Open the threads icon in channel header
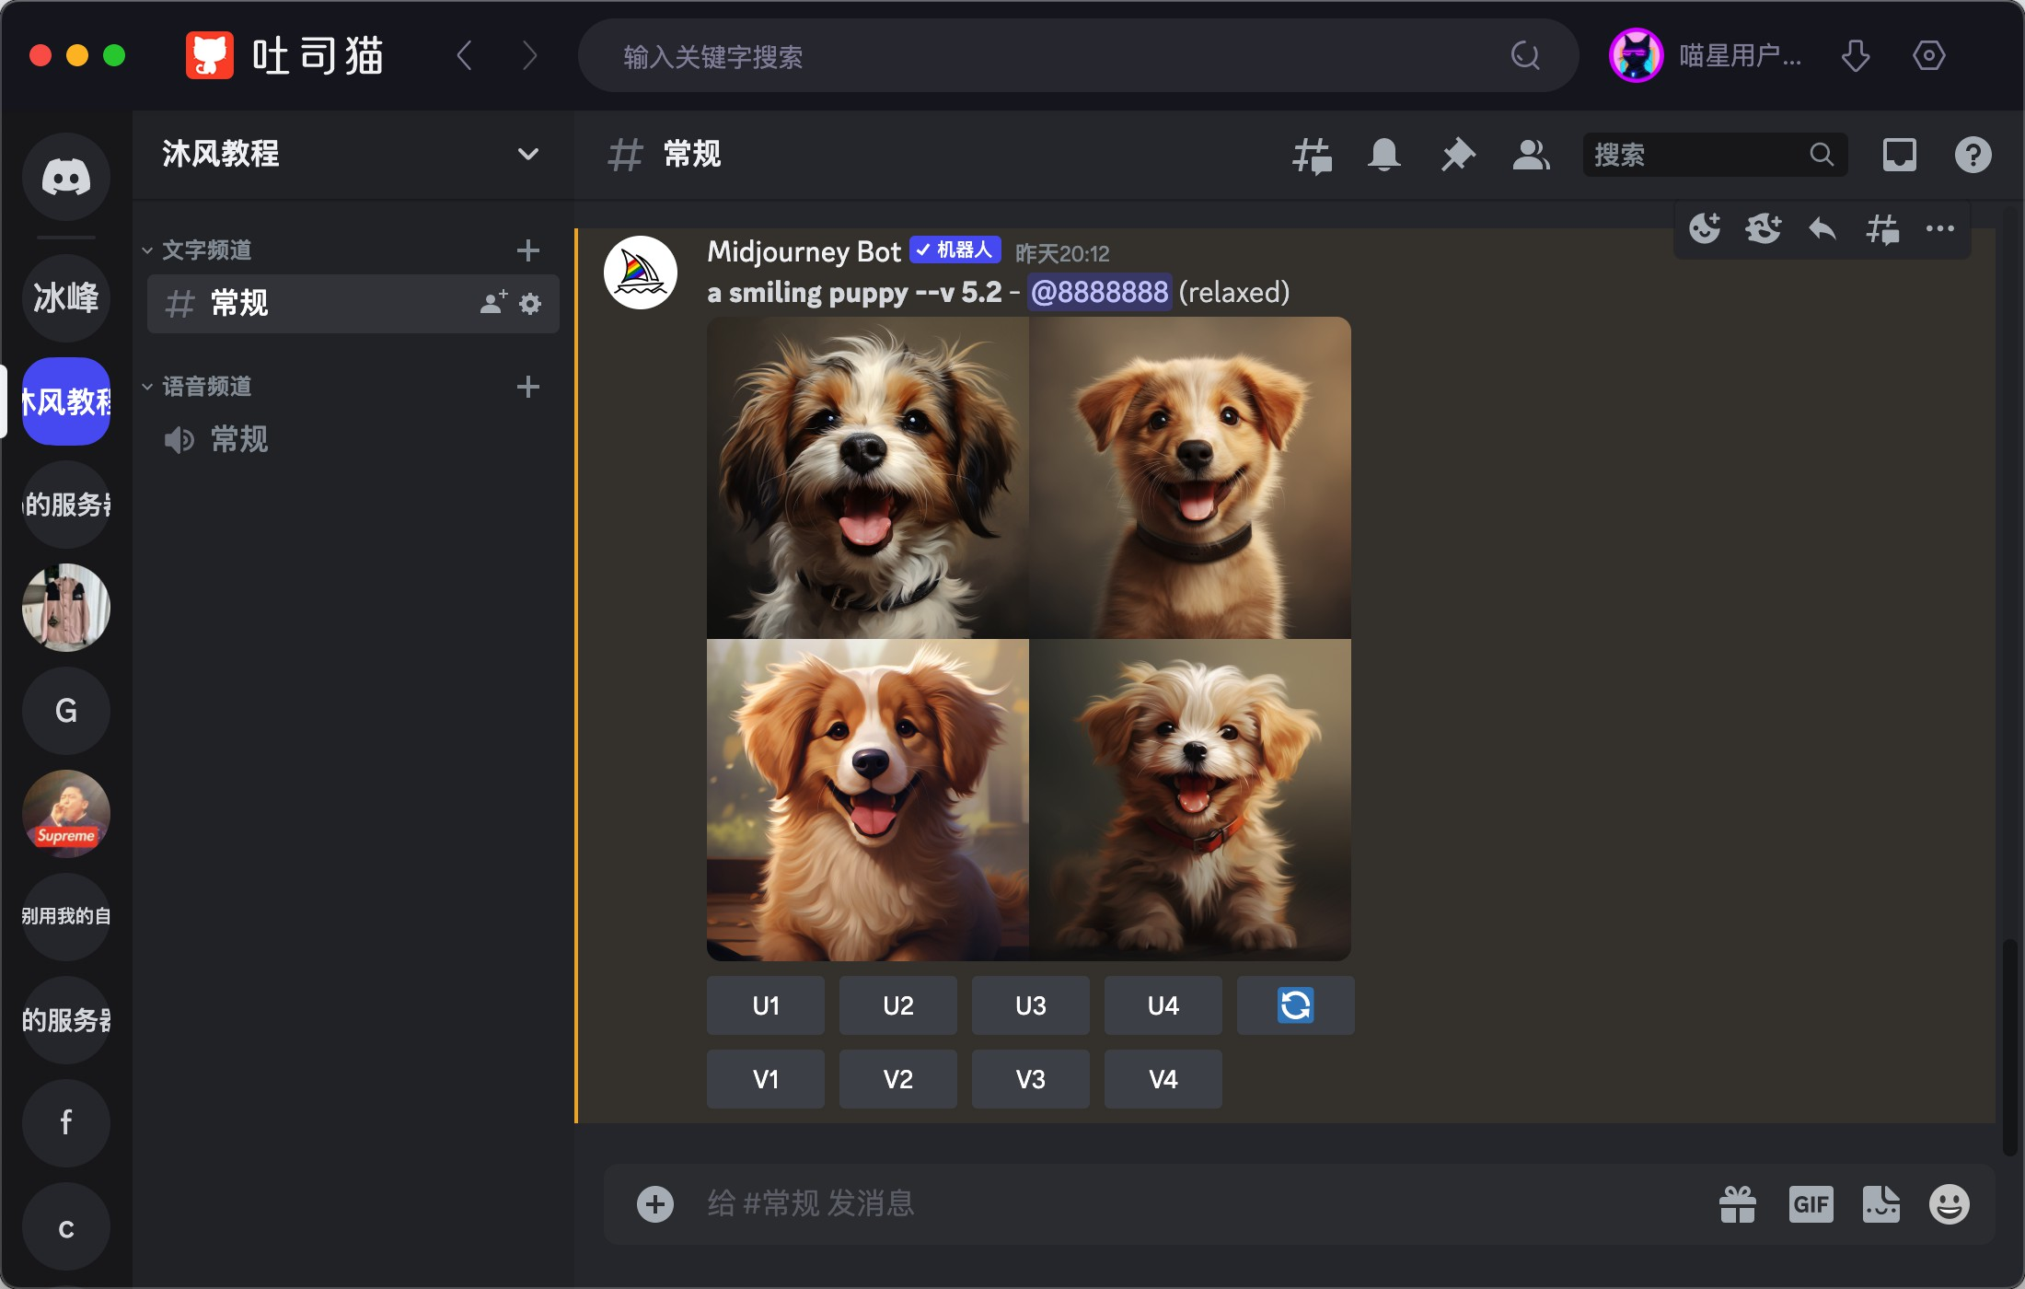This screenshot has height=1289, width=2025. click(1312, 155)
